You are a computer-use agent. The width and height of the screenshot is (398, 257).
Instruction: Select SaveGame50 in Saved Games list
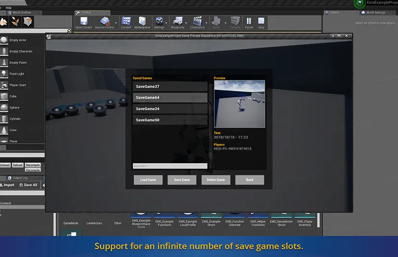tap(170, 120)
